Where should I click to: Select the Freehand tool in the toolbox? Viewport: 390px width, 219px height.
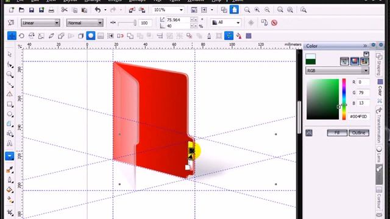click(x=10, y=85)
